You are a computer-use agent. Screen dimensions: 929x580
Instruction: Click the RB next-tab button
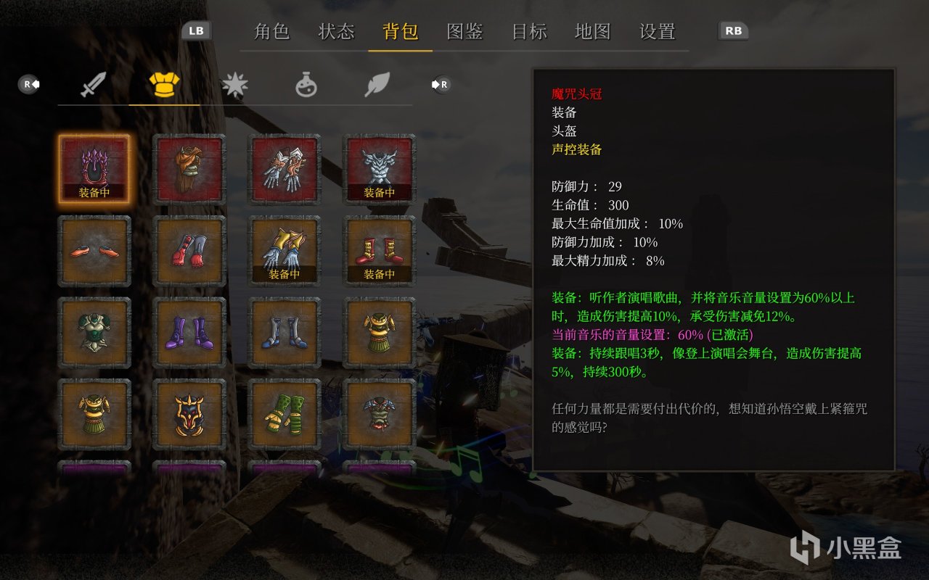[733, 31]
